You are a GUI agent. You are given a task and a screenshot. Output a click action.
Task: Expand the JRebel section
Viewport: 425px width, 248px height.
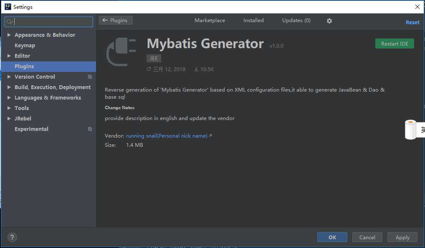(x=9, y=118)
